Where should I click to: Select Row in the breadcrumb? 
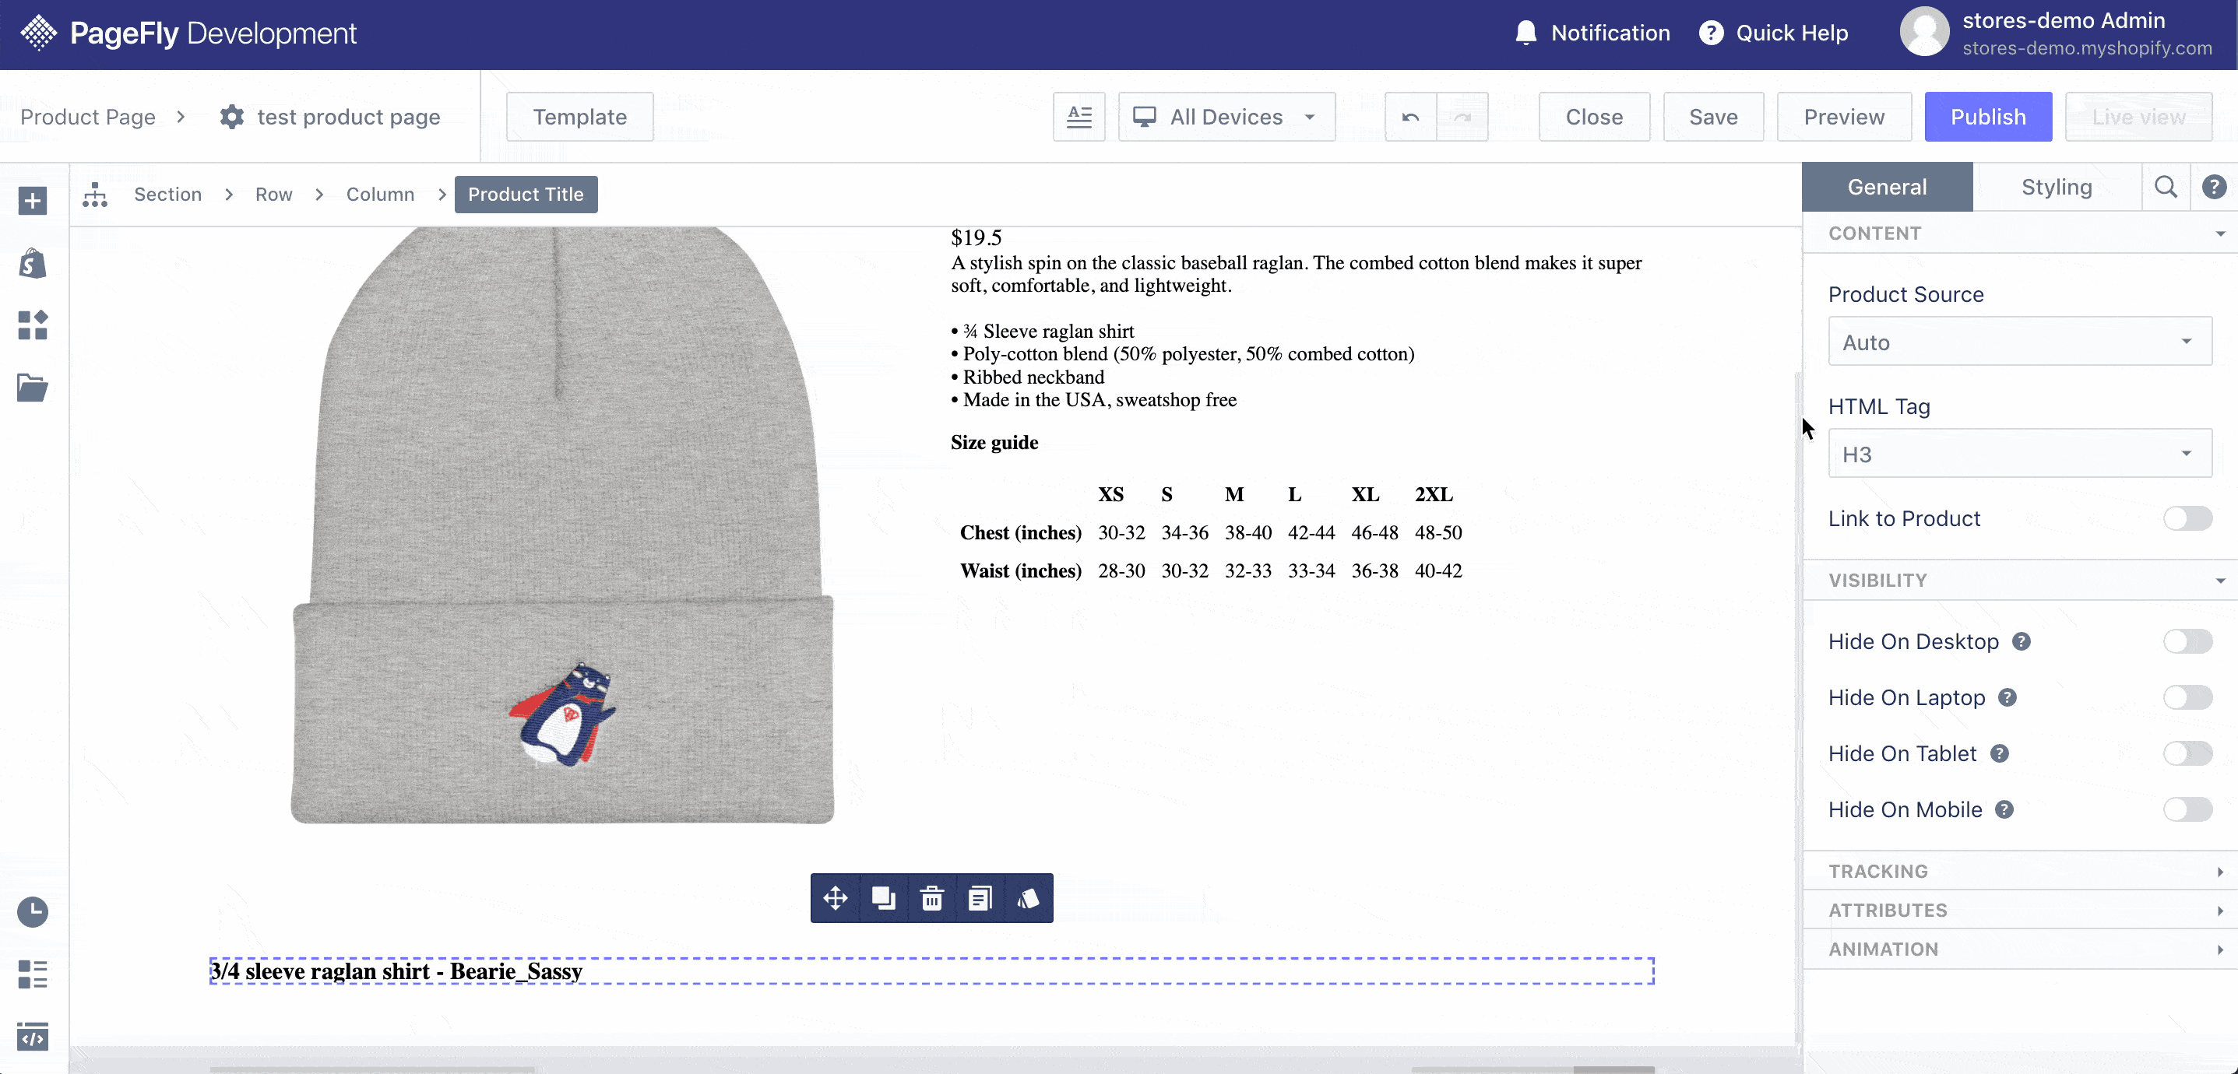[273, 195]
